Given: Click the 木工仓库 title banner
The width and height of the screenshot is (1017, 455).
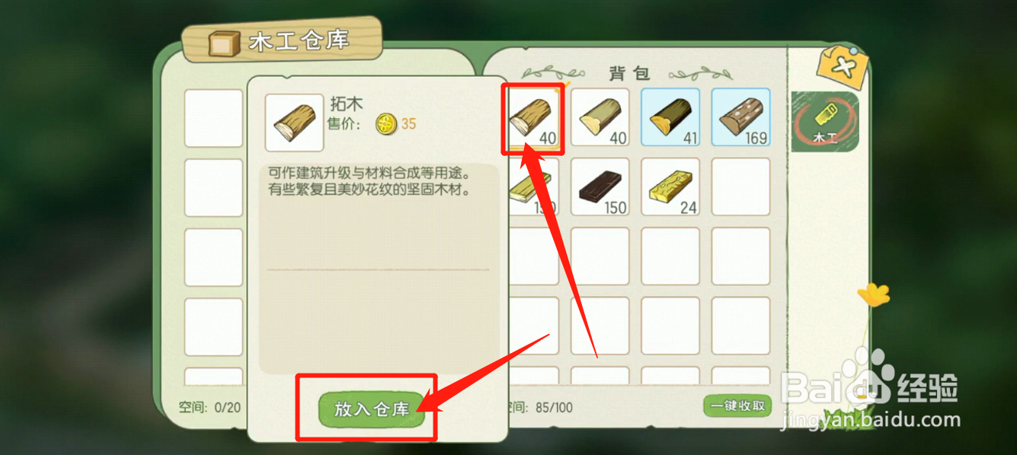Looking at the screenshot, I should (283, 42).
